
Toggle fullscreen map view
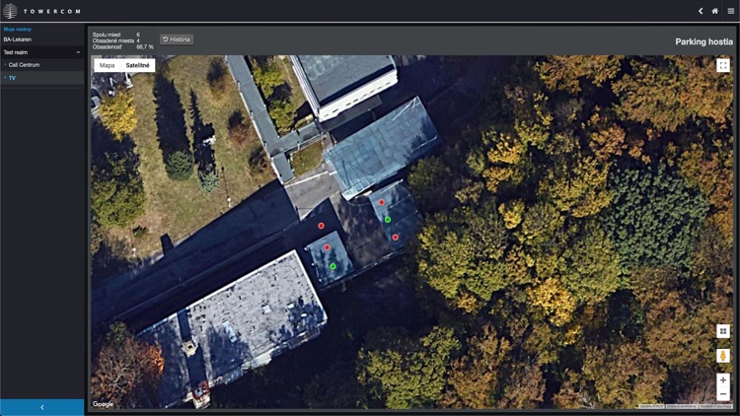(723, 66)
